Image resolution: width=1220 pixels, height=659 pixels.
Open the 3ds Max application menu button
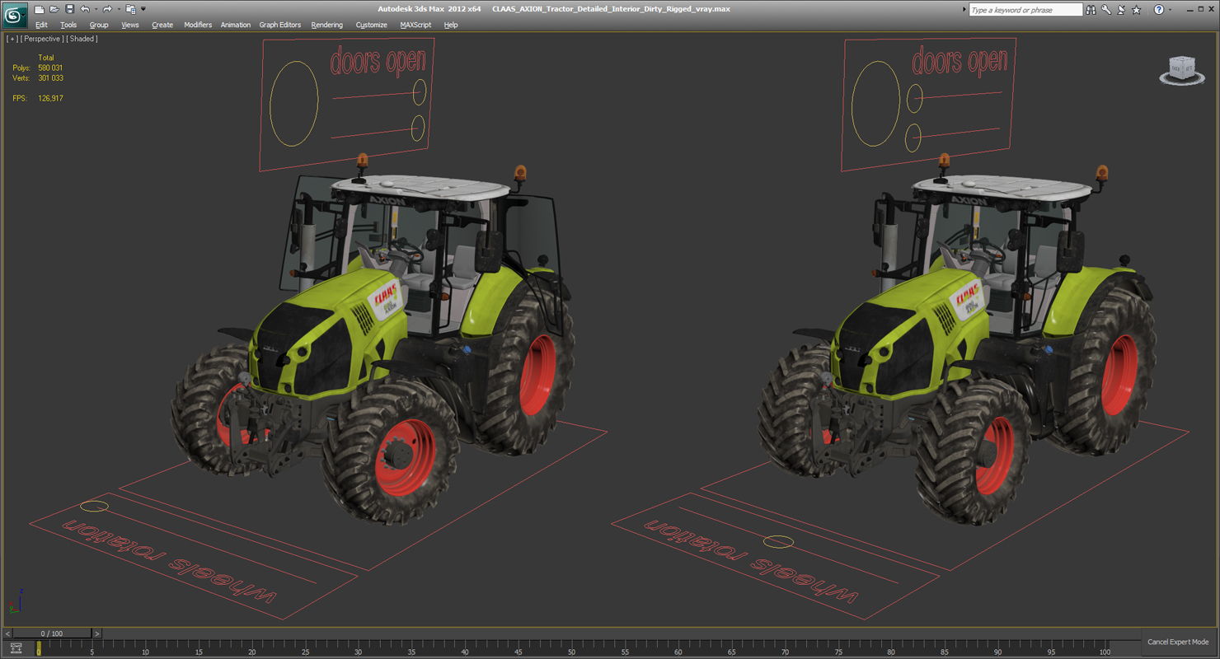click(15, 15)
